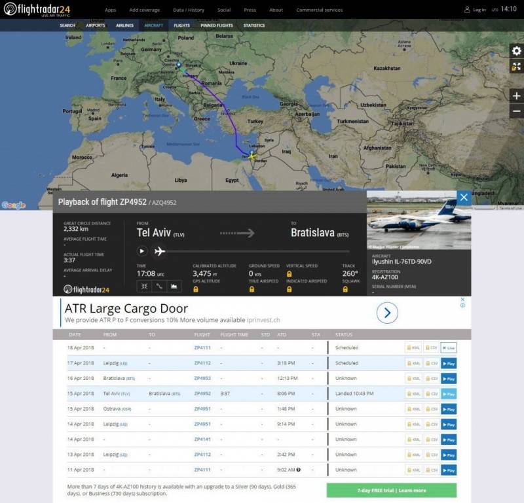Open the altitude graph icon

[174, 286]
